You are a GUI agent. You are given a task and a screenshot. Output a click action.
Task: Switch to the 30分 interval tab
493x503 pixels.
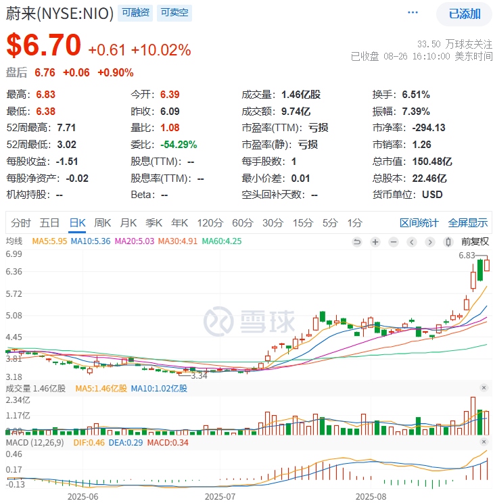(273, 222)
